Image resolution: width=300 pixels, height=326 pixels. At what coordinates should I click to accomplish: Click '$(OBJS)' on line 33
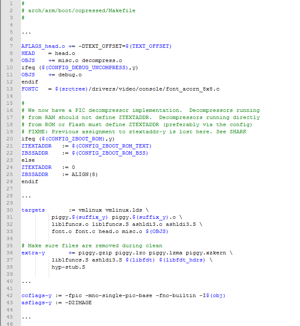(x=157, y=231)
